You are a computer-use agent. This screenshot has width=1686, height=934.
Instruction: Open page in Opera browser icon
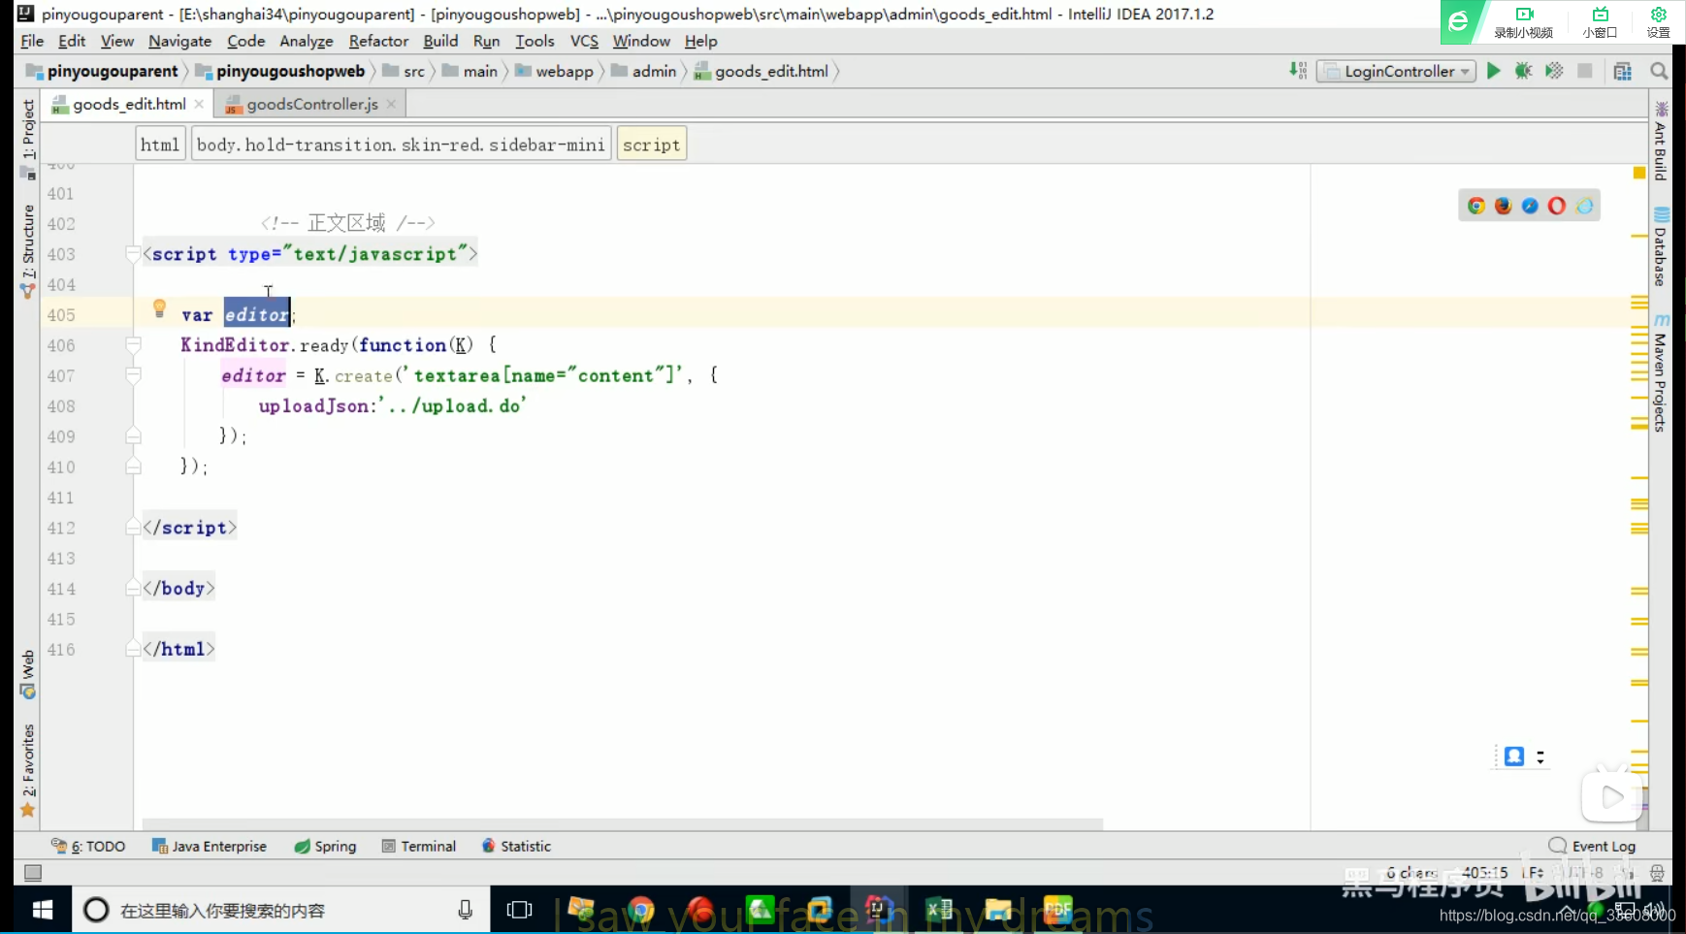pyautogui.click(x=1557, y=206)
